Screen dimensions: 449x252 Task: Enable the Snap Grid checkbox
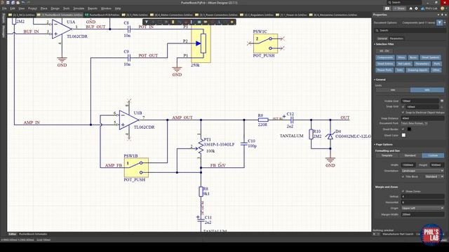point(403,107)
